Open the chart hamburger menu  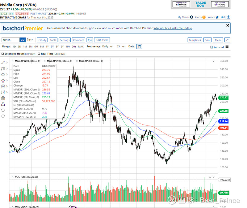coord(227,47)
